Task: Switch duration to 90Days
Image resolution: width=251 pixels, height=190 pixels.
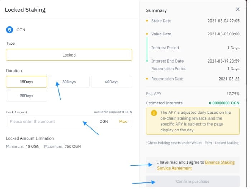Action: 27,96
